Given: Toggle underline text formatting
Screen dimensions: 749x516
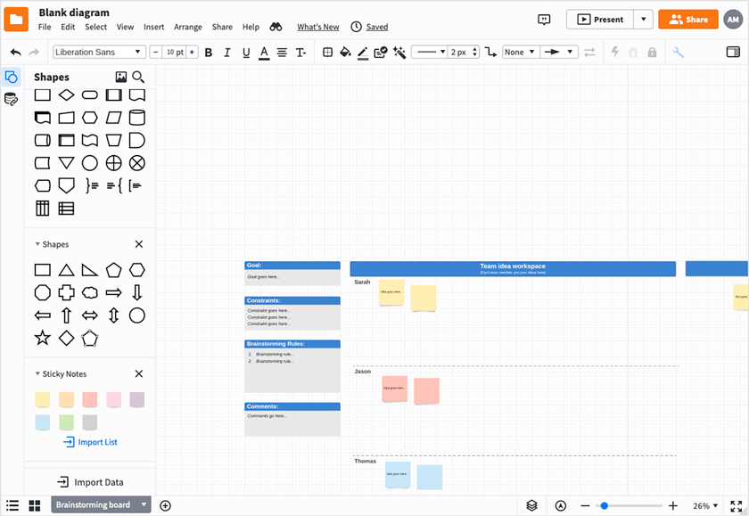Looking at the screenshot, I should [246, 53].
